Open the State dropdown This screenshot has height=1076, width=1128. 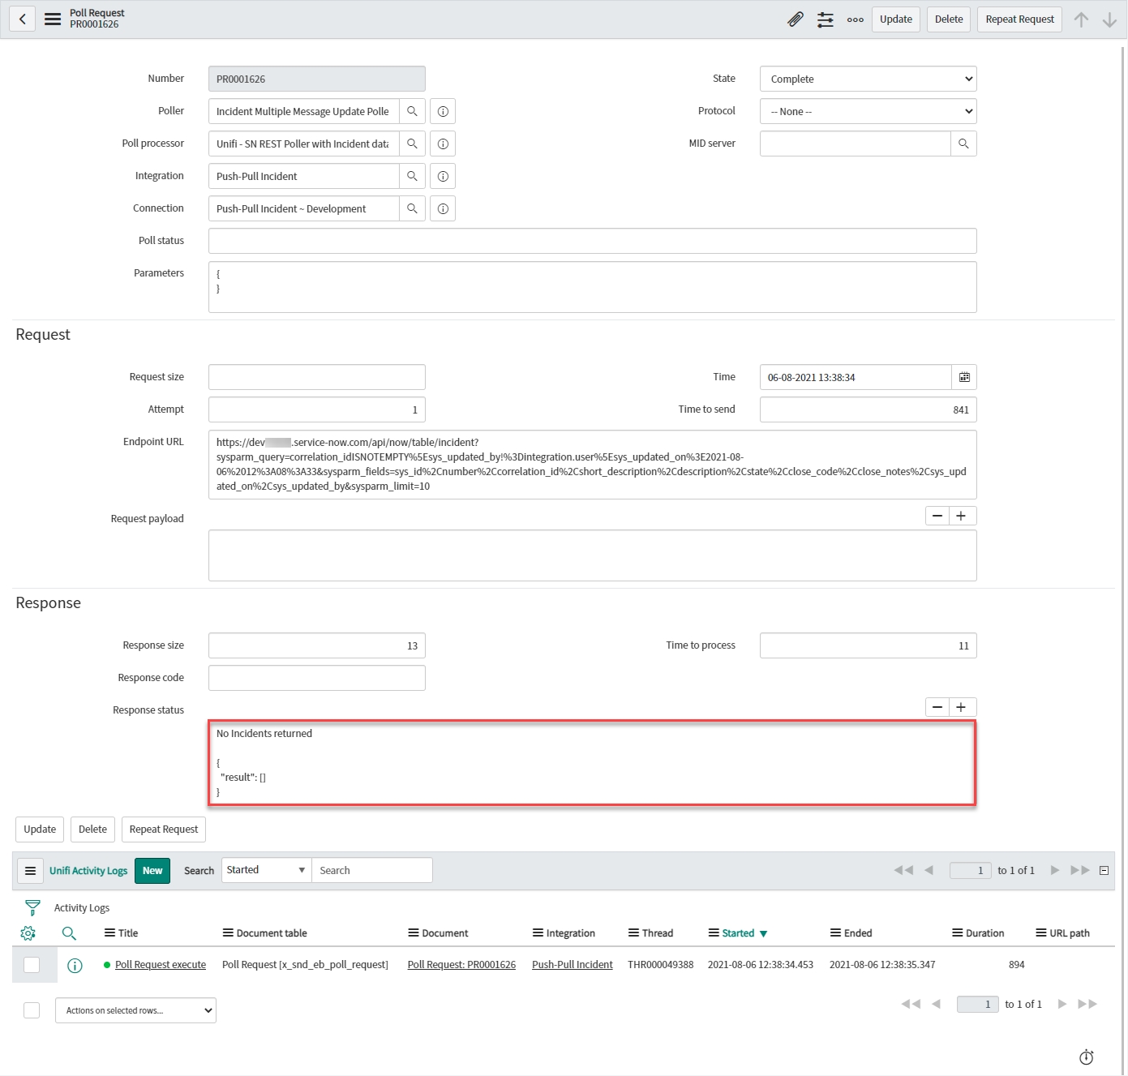(x=868, y=79)
